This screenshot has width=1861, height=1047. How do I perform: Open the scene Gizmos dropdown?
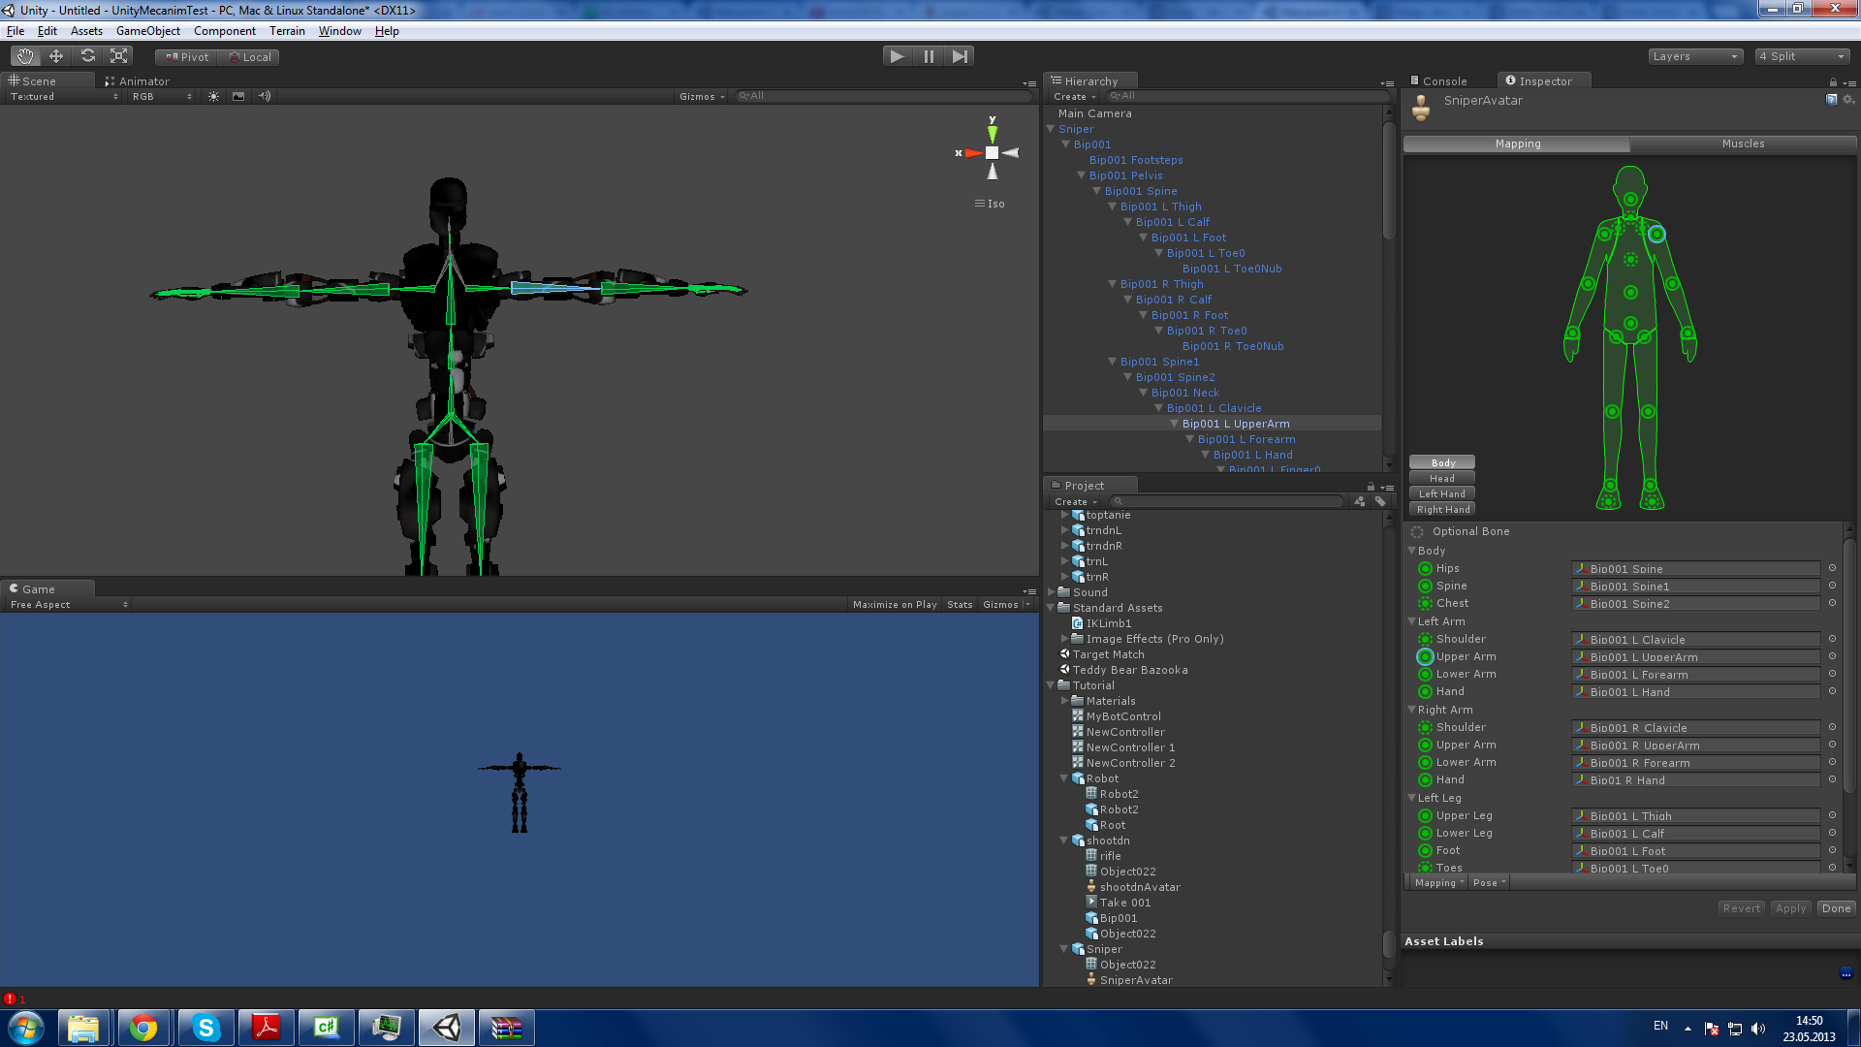pyautogui.click(x=702, y=97)
